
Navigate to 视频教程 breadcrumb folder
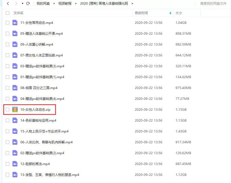point(65,4)
